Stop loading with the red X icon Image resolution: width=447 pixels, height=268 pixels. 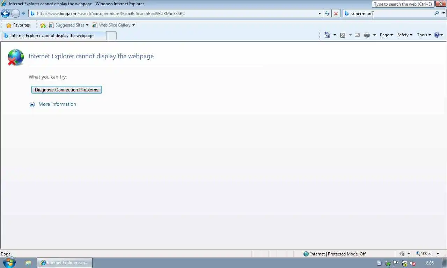tap(336, 14)
